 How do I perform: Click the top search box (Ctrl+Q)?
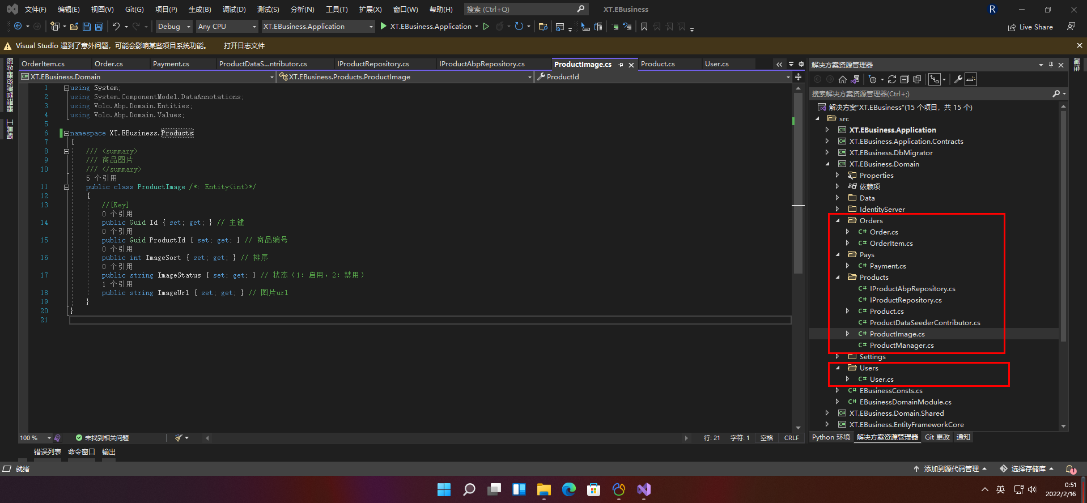(525, 10)
